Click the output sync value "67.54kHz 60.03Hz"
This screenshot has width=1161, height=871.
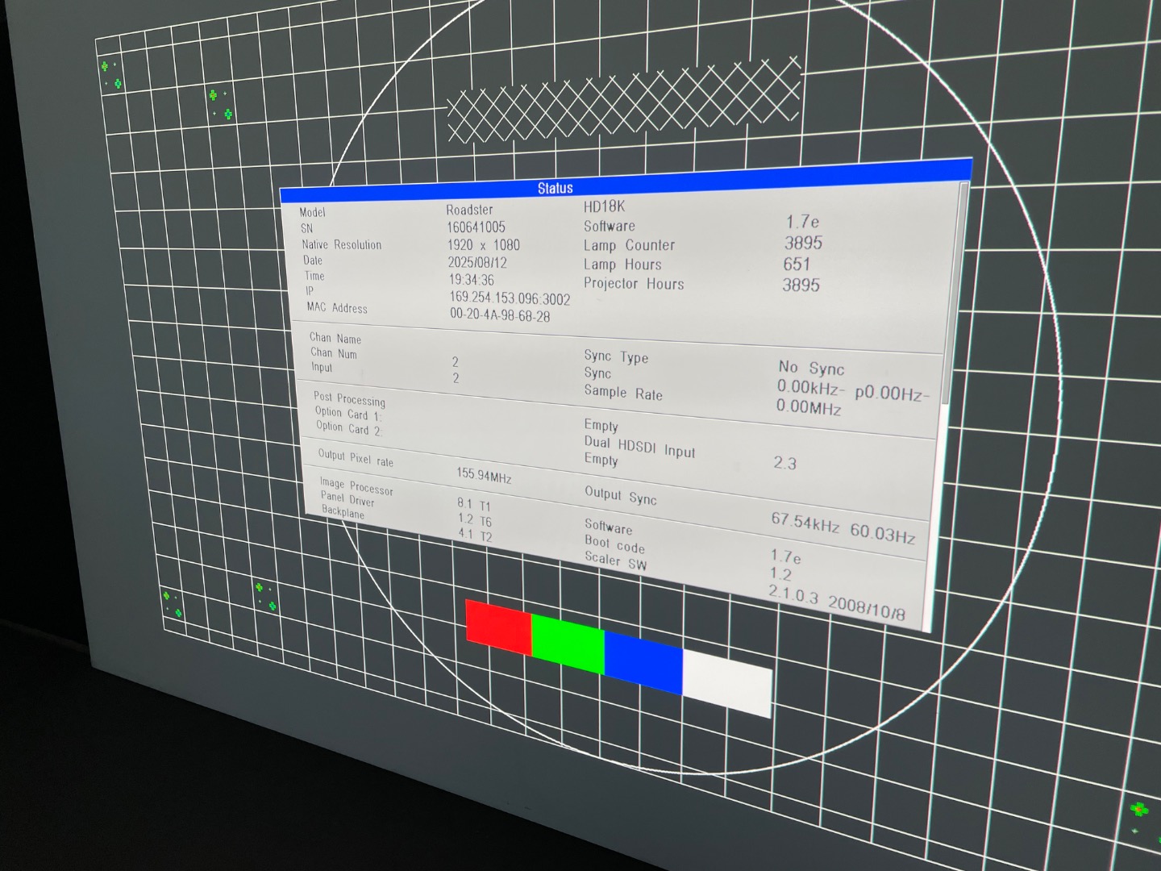pos(843,528)
